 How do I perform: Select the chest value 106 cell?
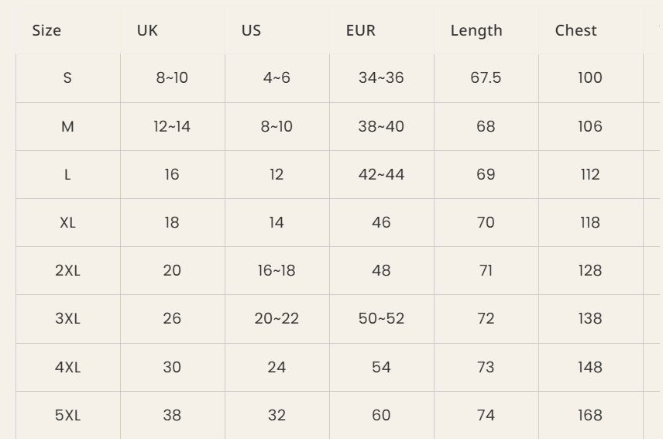click(590, 126)
